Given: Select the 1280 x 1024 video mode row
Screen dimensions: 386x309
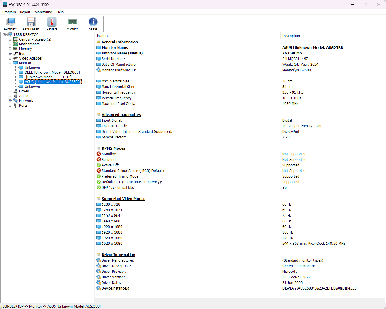Looking at the screenshot, I should [x=240, y=210].
